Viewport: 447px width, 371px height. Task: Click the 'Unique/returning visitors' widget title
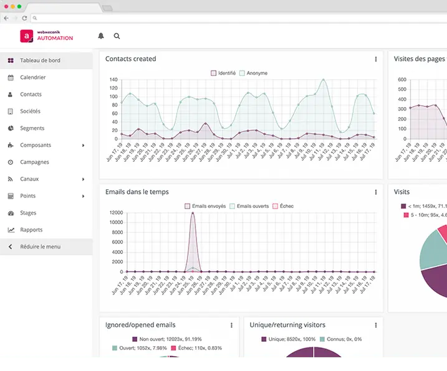tap(287, 325)
